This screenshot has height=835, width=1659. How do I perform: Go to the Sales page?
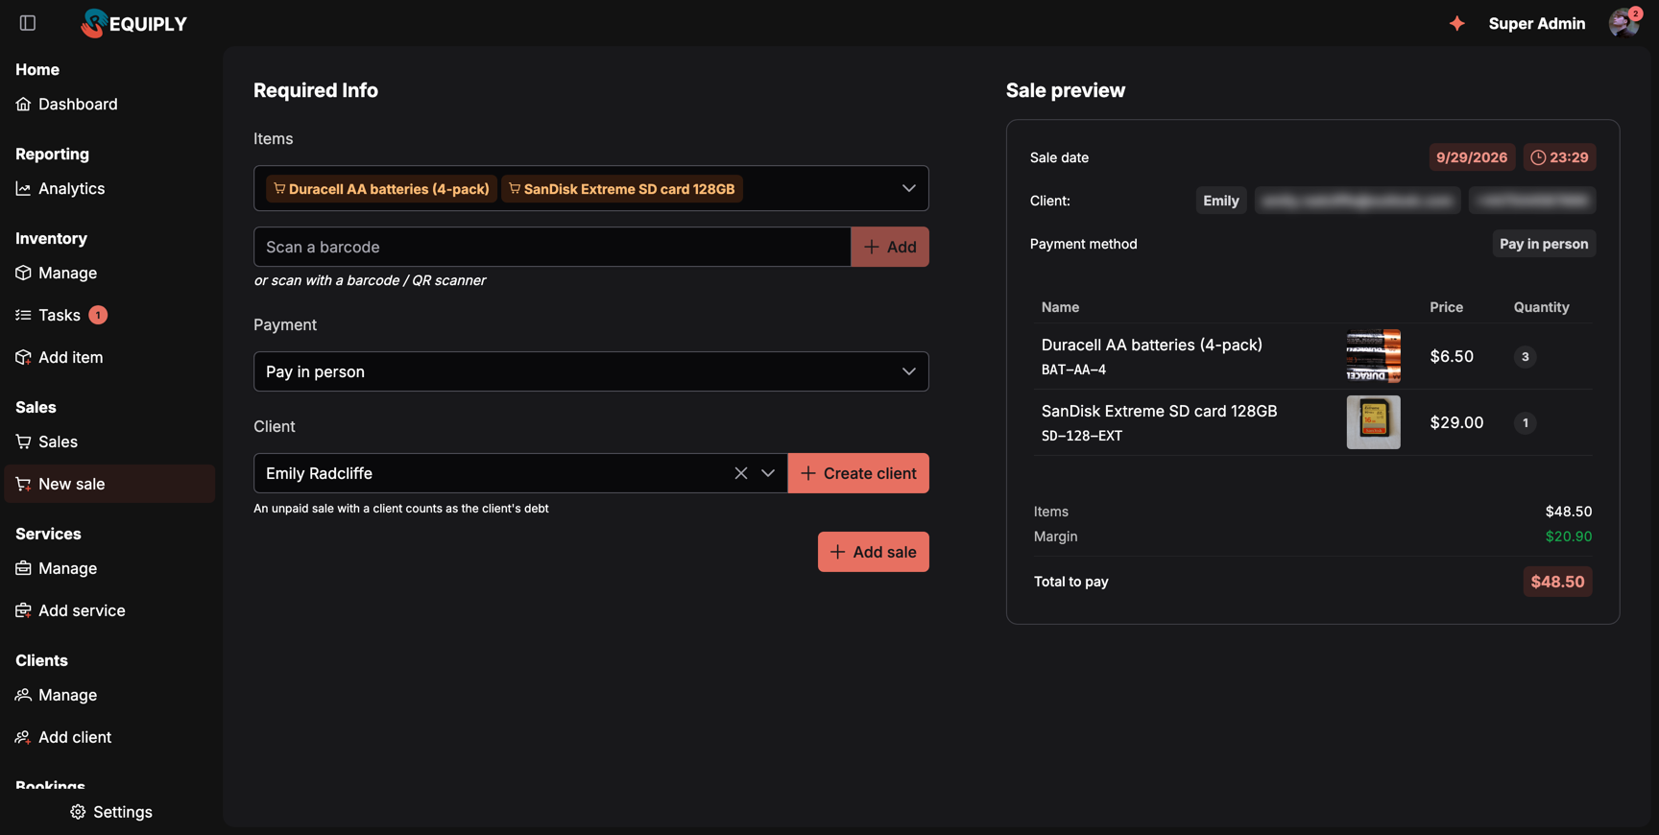pyautogui.click(x=109, y=441)
